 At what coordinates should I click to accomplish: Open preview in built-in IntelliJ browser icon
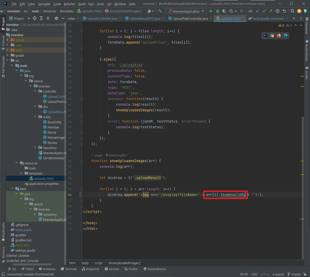265,36
